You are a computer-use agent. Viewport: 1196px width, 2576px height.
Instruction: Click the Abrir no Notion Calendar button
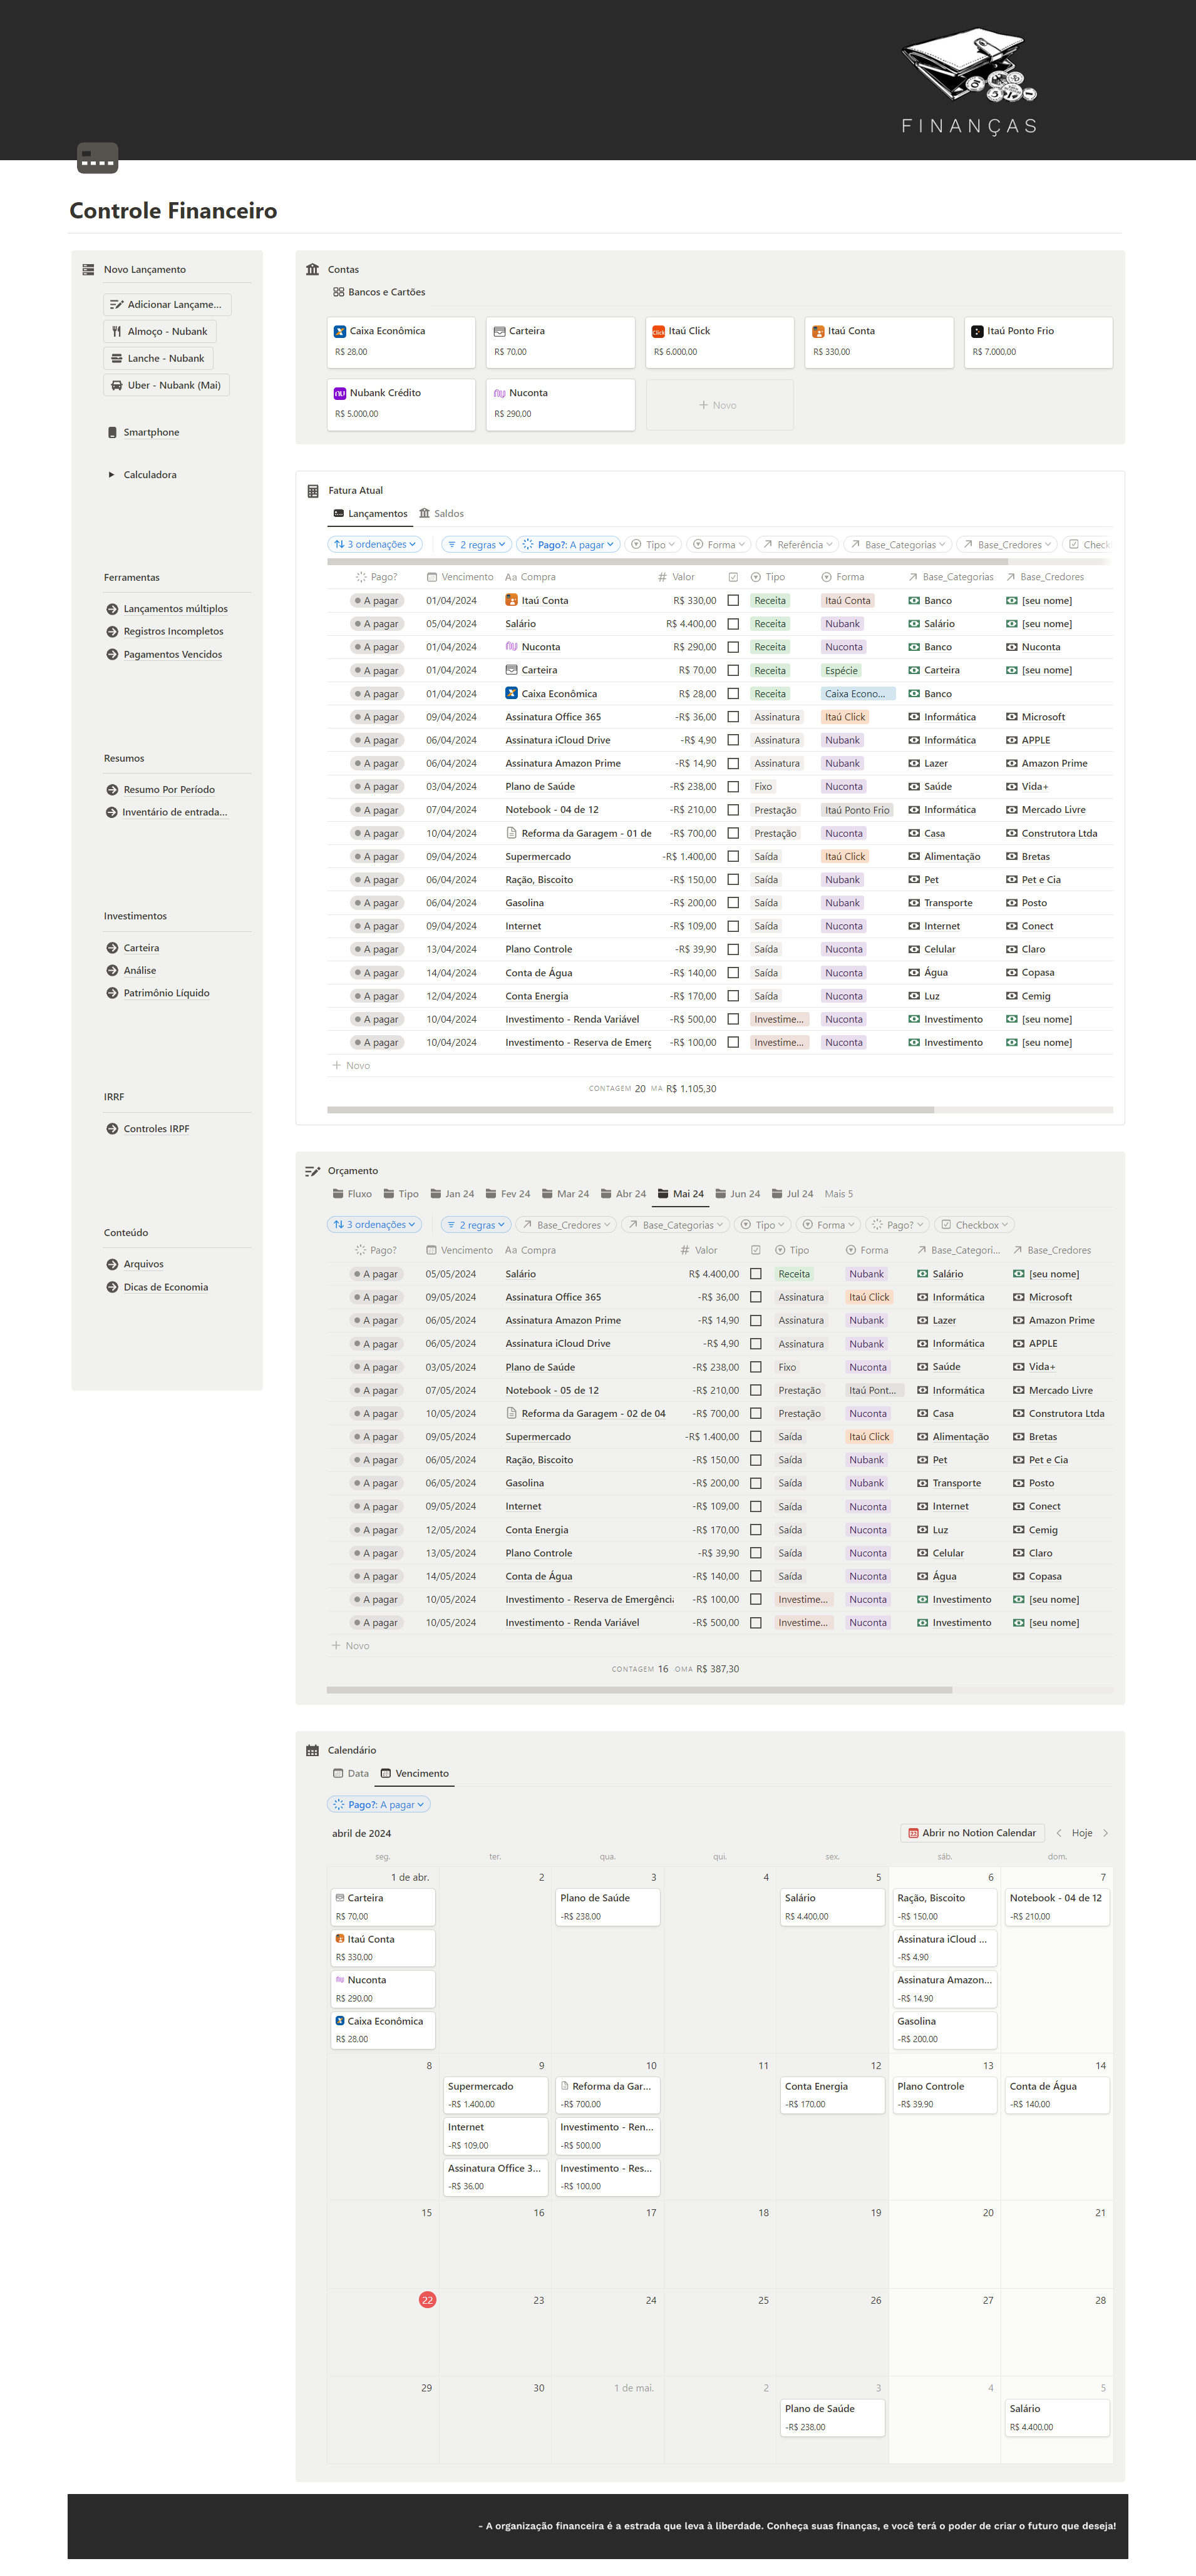[x=972, y=1833]
